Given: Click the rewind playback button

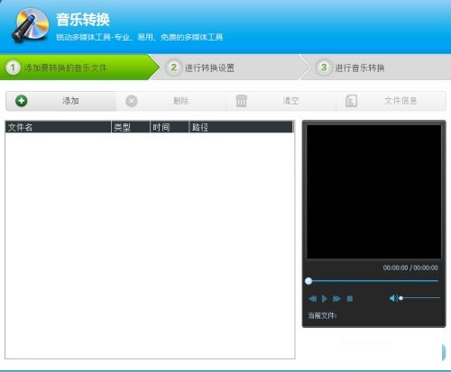Looking at the screenshot, I should [313, 299].
